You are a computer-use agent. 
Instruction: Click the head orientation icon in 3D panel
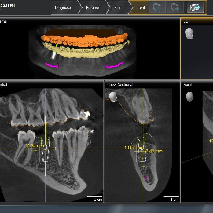tap(190, 34)
